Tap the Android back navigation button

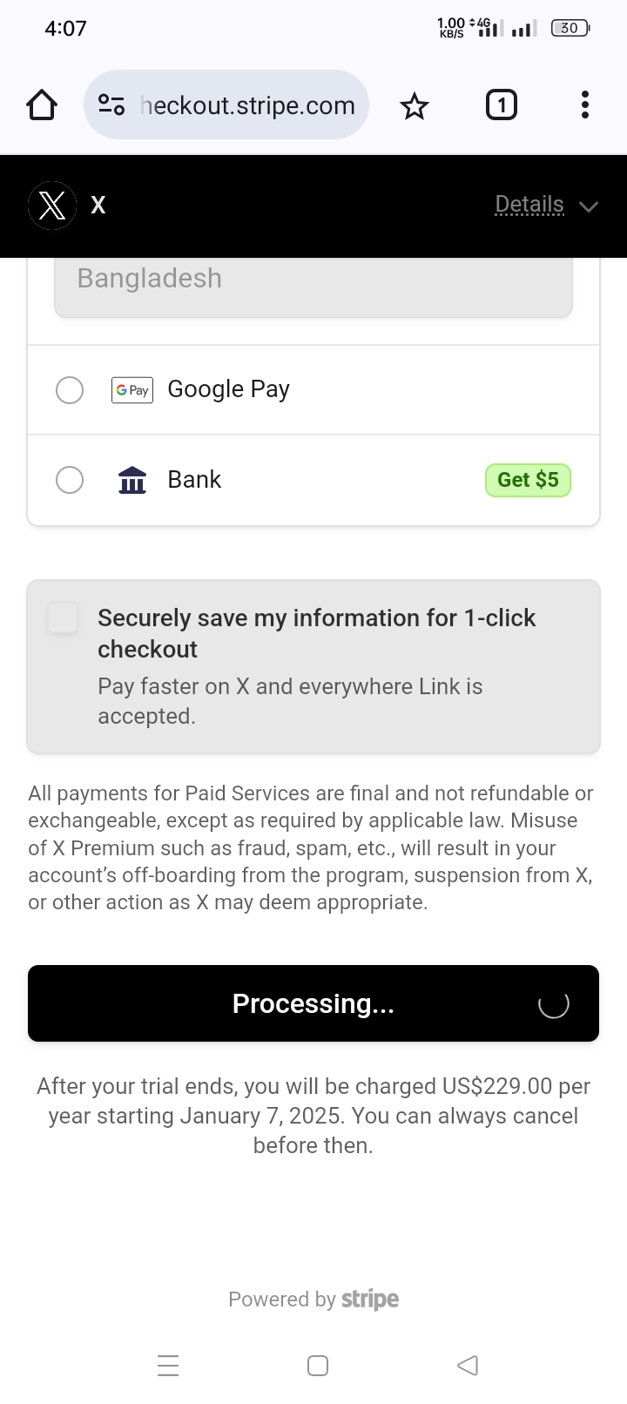pos(468,1365)
